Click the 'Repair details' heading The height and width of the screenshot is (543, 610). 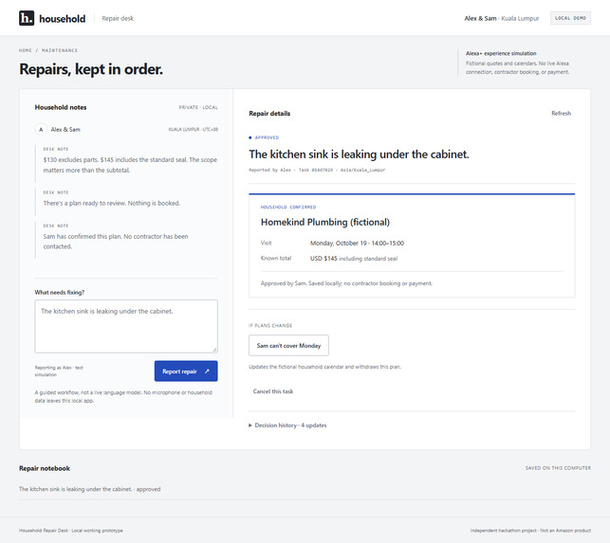pos(269,114)
